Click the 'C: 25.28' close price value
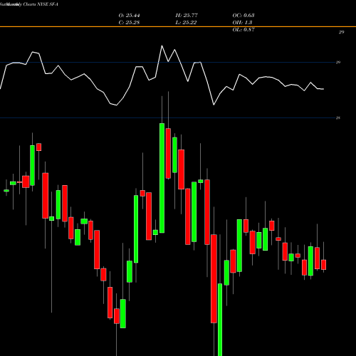The height and width of the screenshot is (356, 356). pos(129,23)
